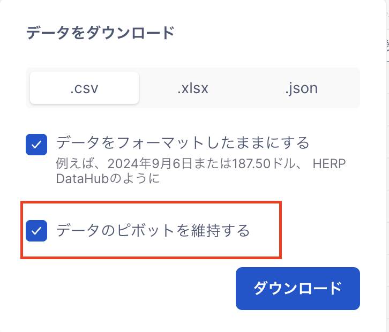The image size is (389, 332).
Task: Disable the keep-pivot data option
Action: 36,231
